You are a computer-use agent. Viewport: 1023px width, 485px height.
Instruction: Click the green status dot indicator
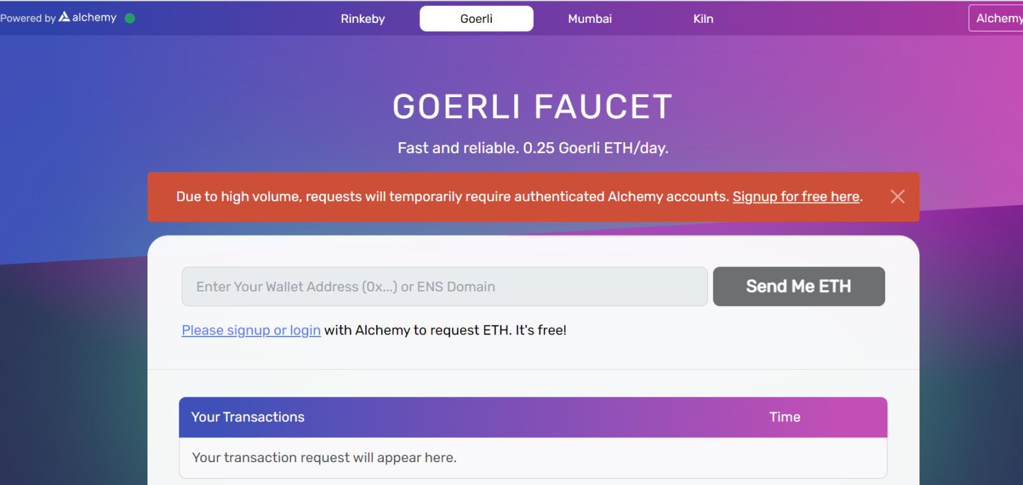click(x=130, y=18)
